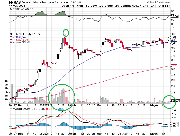
Task: Click the RSI legend area-chart icon
Action: [11, 9]
